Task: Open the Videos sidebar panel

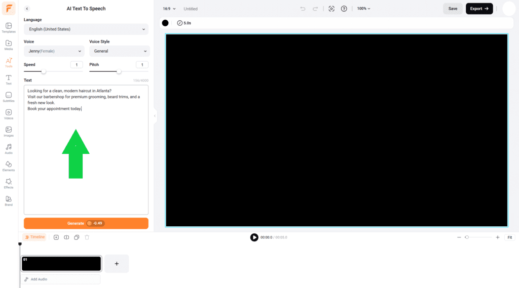Action: (x=9, y=114)
